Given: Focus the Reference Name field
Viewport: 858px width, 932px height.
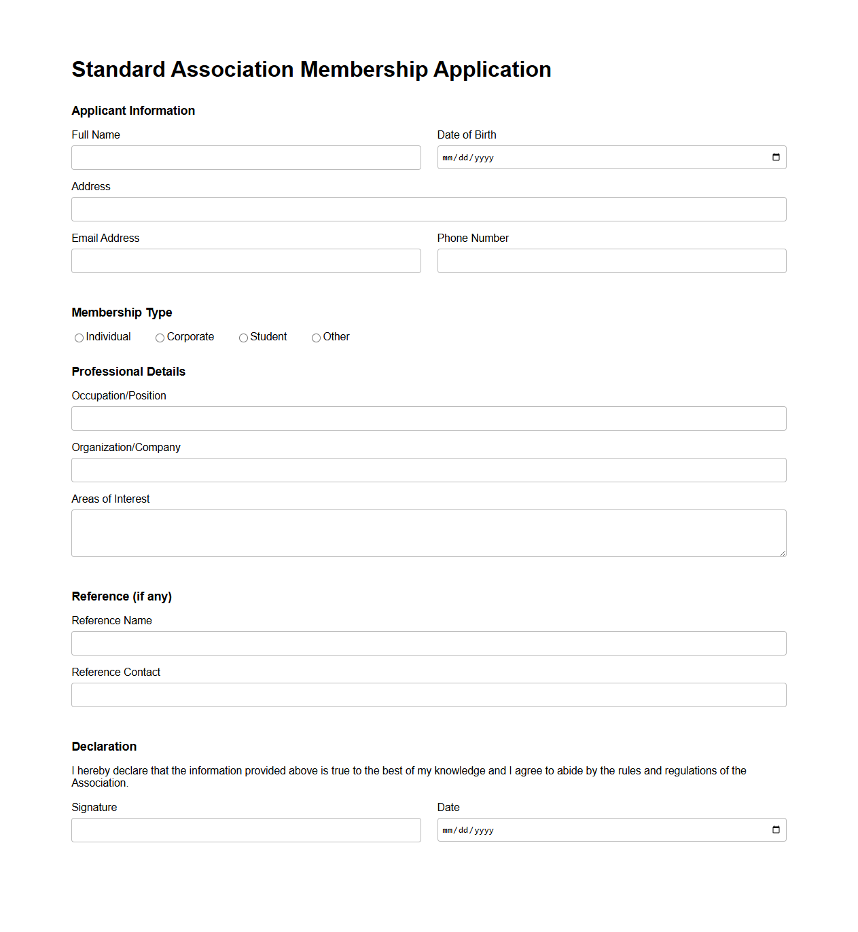Looking at the screenshot, I should click(429, 643).
